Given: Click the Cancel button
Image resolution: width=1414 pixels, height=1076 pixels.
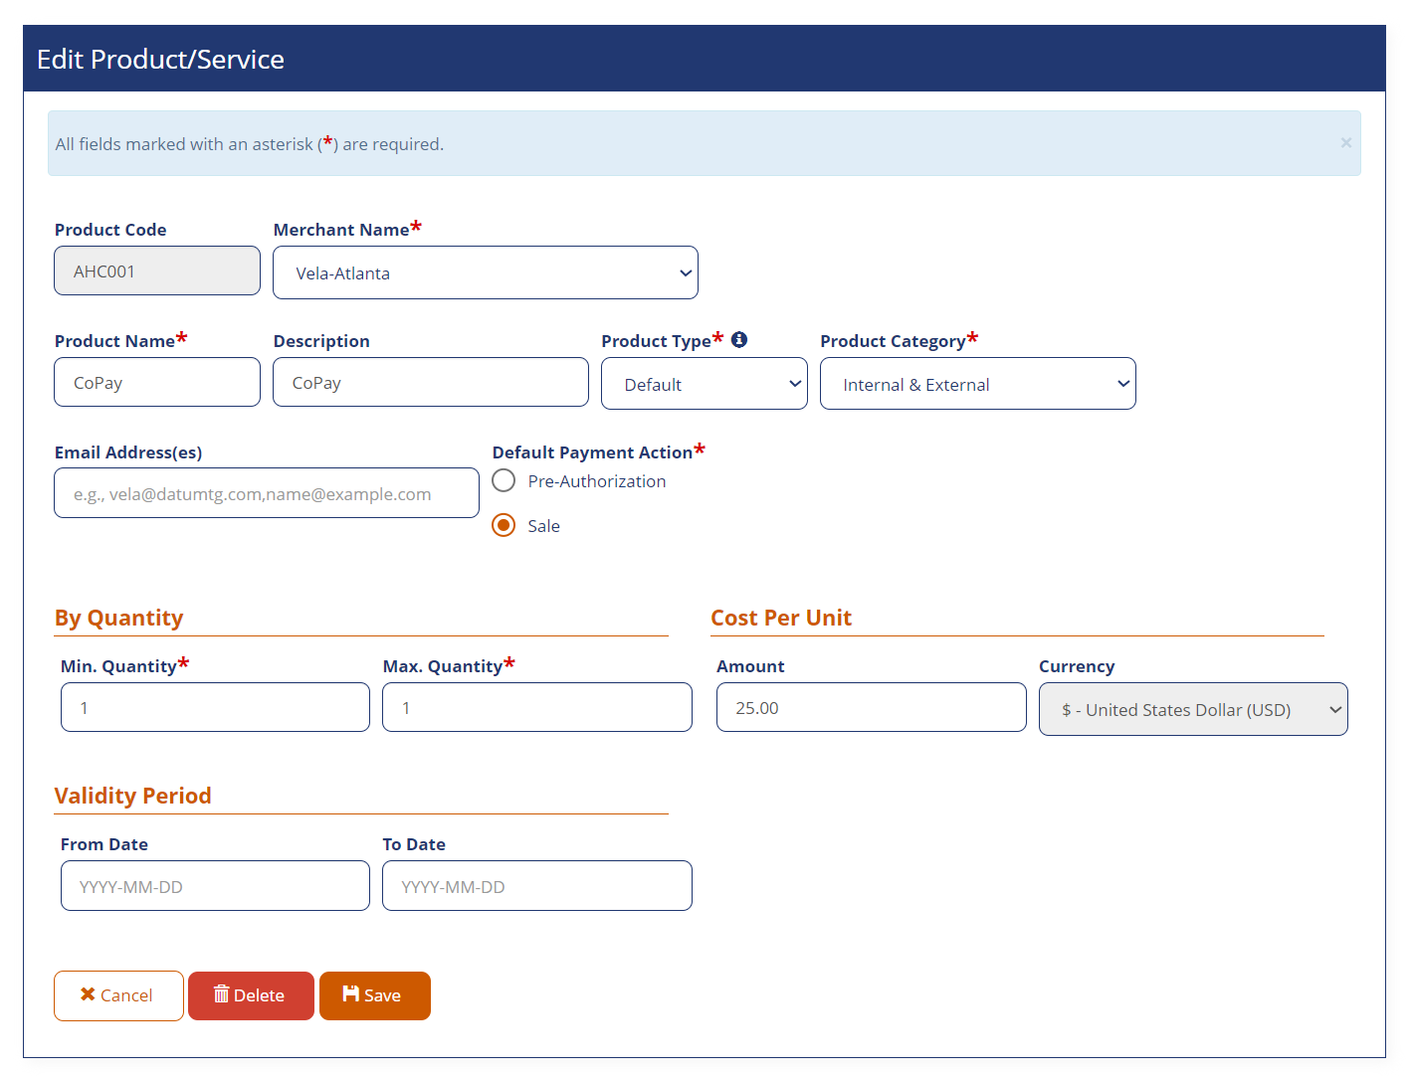Looking at the screenshot, I should coord(118,995).
